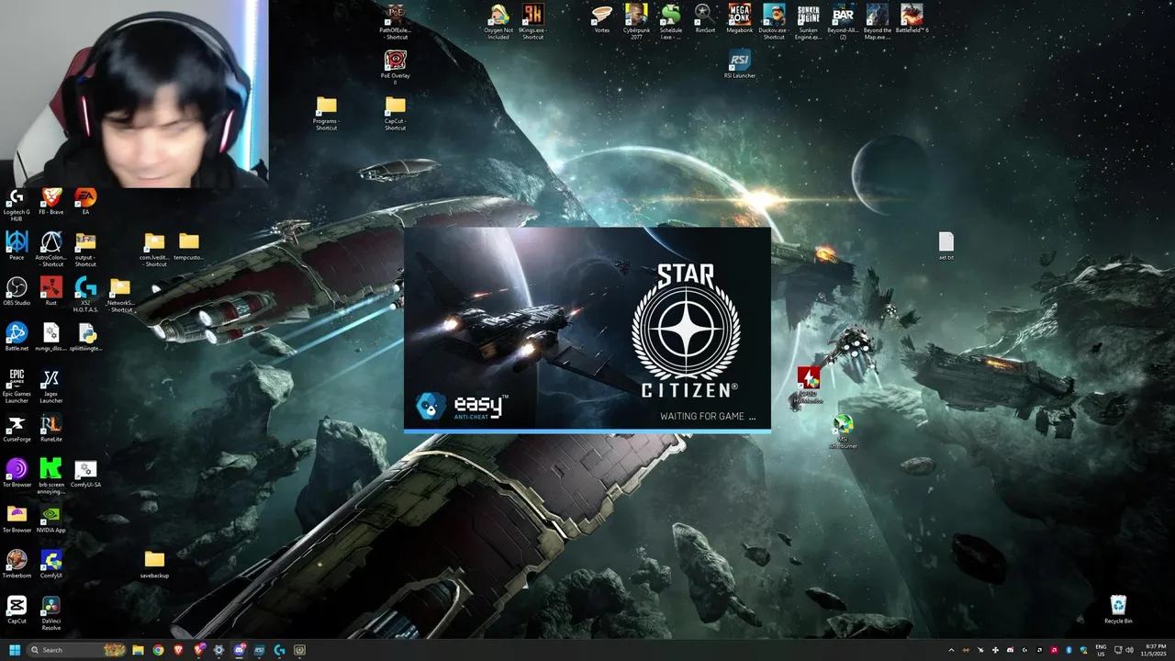Image resolution: width=1175 pixels, height=661 pixels.
Task: Open the RuneLite desktop icon
Action: (51, 429)
